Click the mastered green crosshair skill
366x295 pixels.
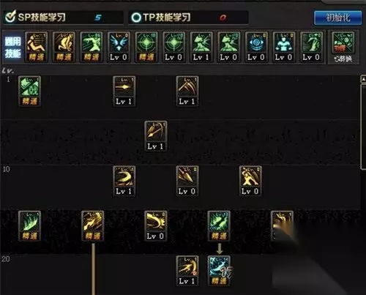click(146, 47)
